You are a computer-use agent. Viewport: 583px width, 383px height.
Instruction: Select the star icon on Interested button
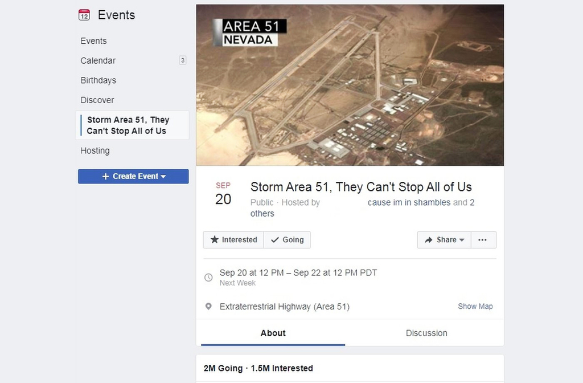pos(215,240)
